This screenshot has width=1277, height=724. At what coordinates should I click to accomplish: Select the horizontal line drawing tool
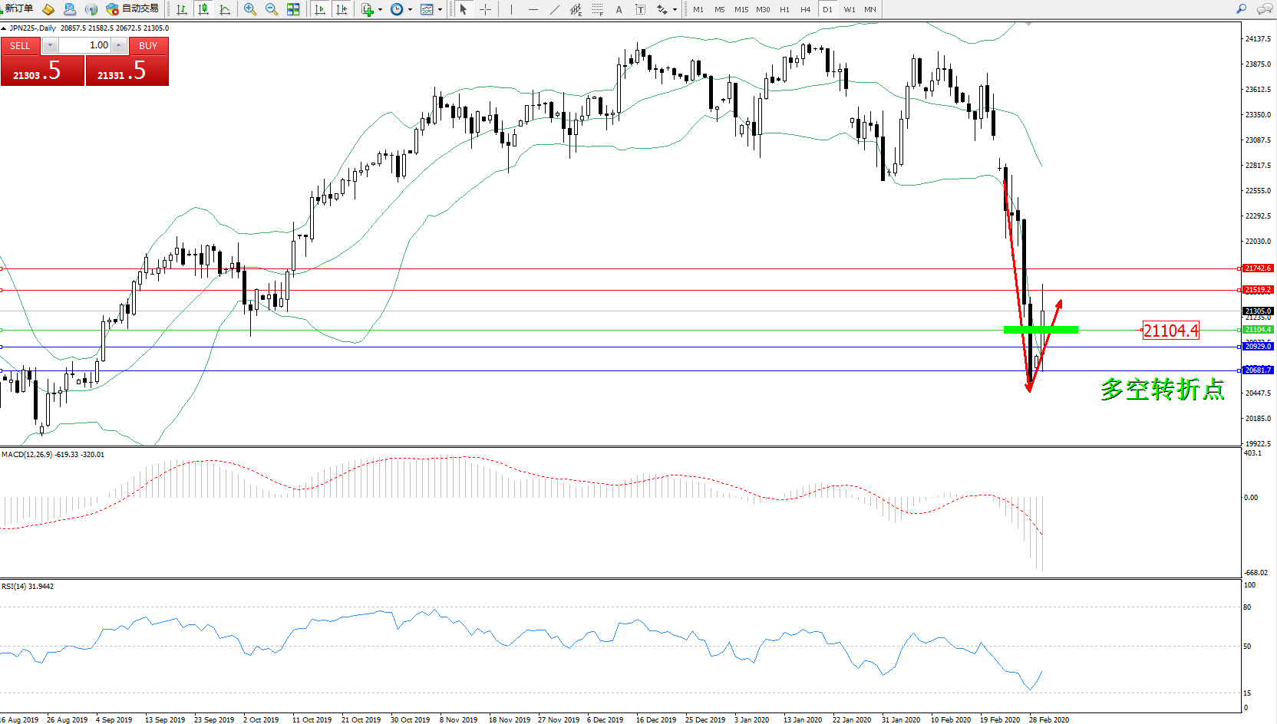point(533,9)
